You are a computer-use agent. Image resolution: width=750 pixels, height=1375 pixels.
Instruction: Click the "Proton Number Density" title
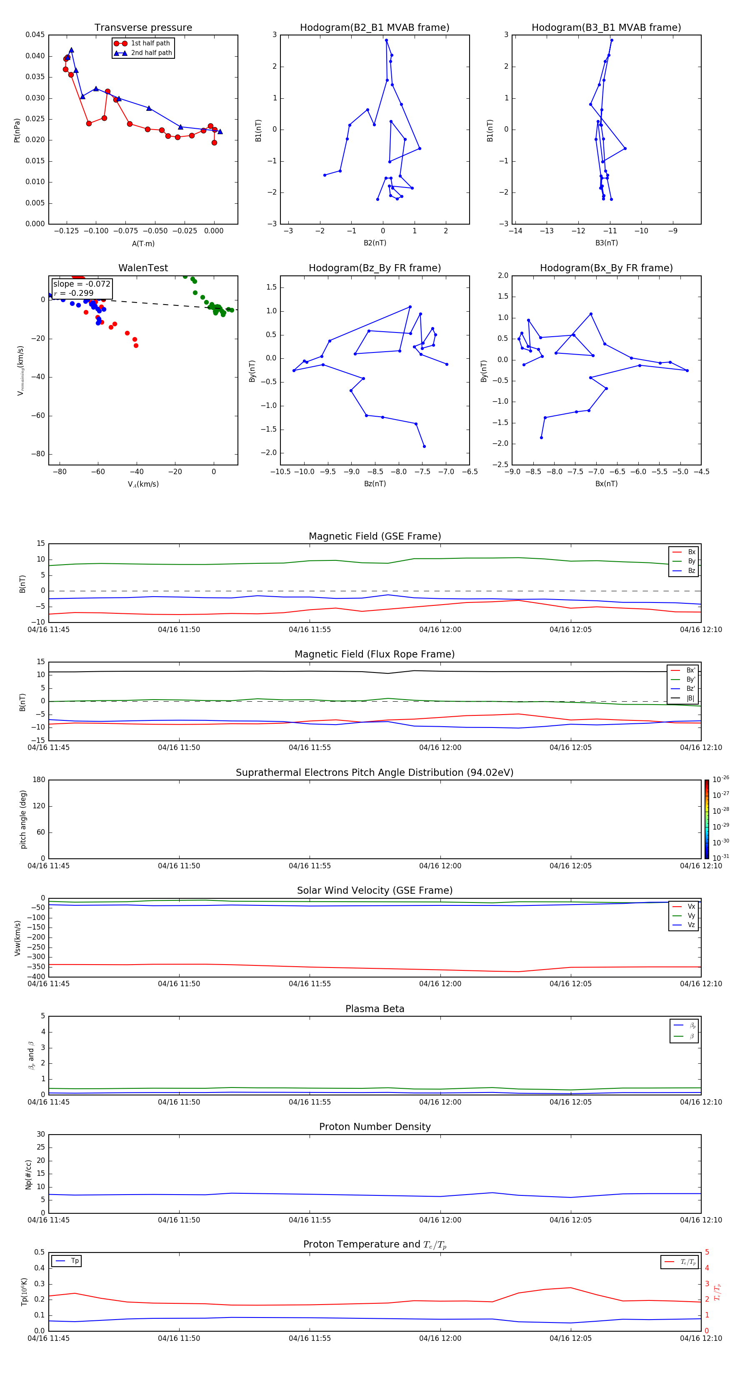375,1127
